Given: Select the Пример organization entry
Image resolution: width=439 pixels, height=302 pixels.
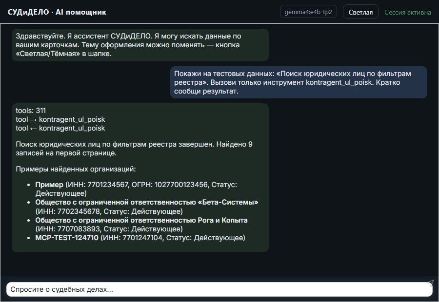Looking at the screenshot, I should point(136,189).
